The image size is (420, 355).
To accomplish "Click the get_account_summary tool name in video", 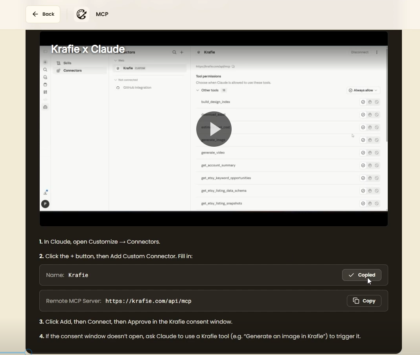I will (x=218, y=166).
